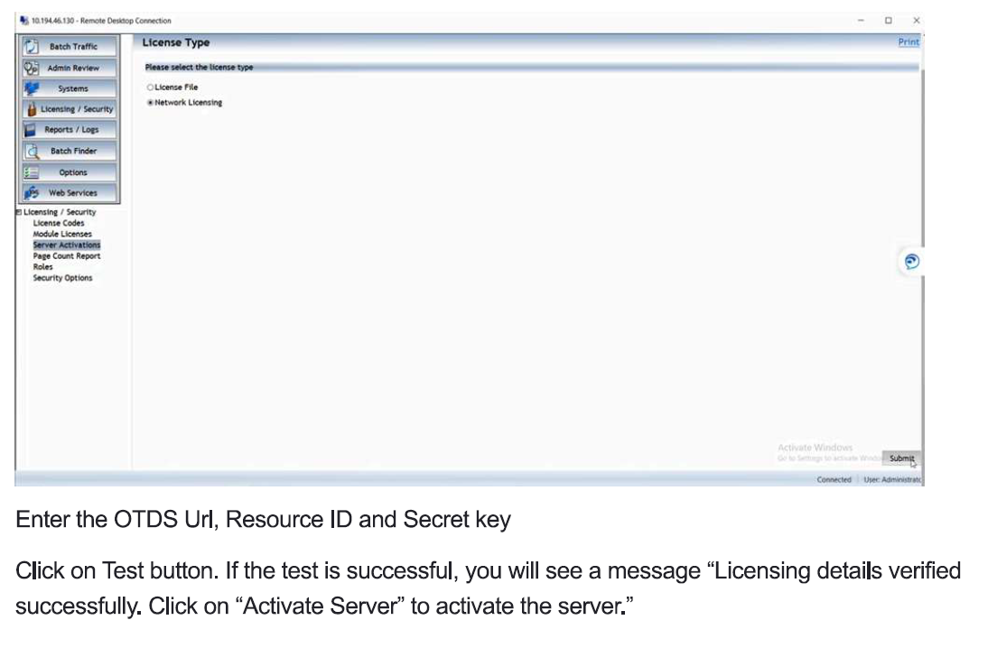Select Server Activations in the tree
The image size is (997, 648).
[x=67, y=245]
